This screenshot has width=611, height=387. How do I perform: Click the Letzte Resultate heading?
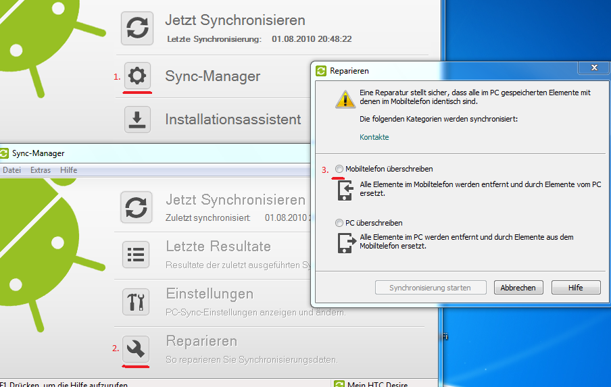coord(218,247)
